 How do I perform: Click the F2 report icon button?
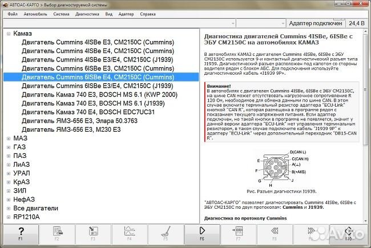pos(57,234)
